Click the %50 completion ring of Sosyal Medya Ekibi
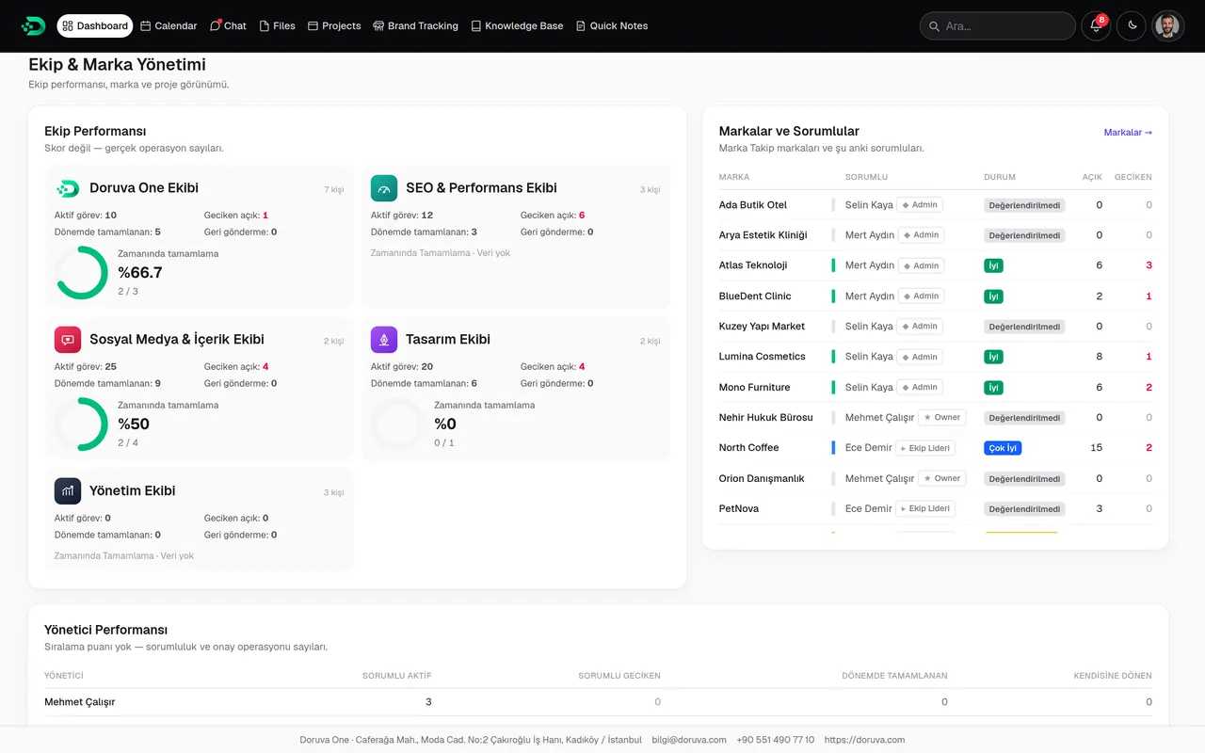Image resolution: width=1205 pixels, height=753 pixels. 81,425
